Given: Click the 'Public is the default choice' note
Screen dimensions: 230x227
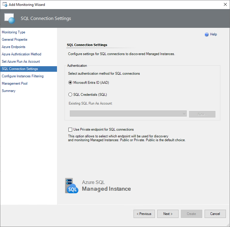Looking at the screenshot, I should tap(166, 140).
